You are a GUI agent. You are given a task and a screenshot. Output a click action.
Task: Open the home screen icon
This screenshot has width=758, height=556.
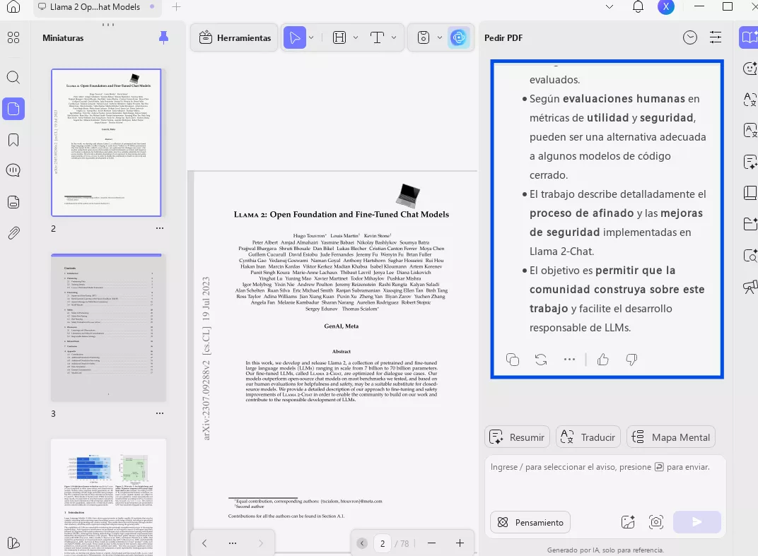click(13, 7)
